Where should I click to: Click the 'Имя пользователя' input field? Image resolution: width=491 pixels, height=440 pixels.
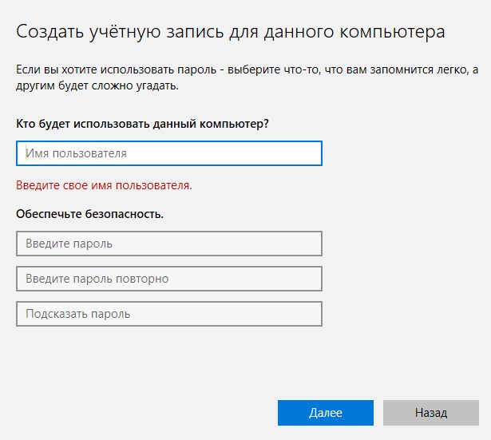click(169, 153)
